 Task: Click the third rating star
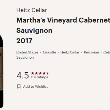[40, 73]
